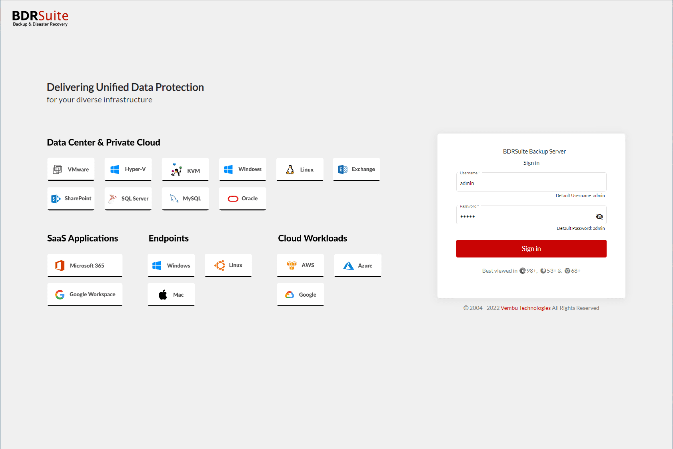673x449 pixels.
Task: Click the SQL Server label text
Action: click(135, 199)
